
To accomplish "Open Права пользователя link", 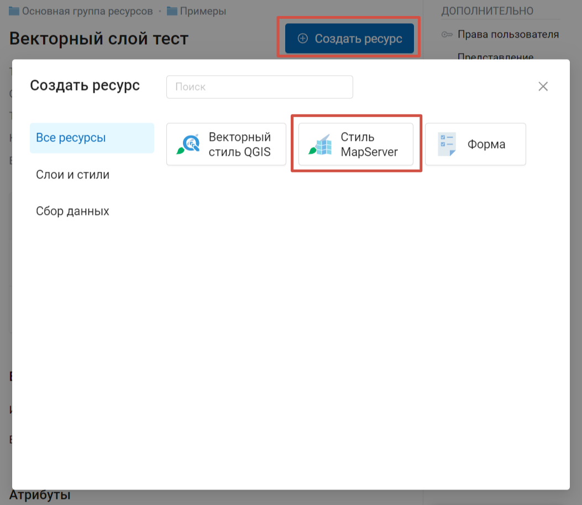I will (508, 34).
